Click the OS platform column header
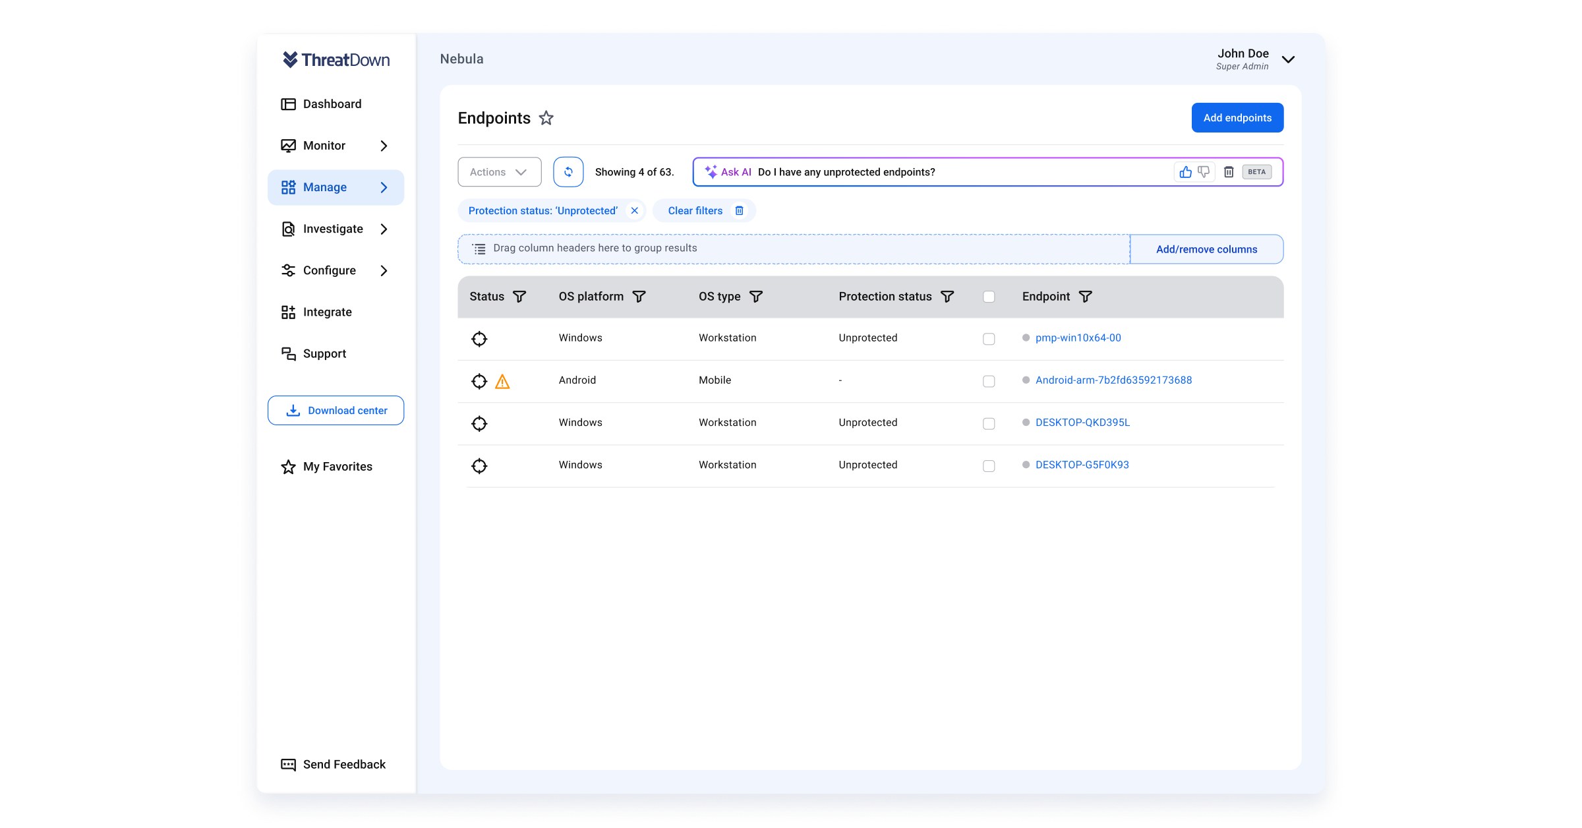Screen dimensions: 1582x828 tap(591, 297)
